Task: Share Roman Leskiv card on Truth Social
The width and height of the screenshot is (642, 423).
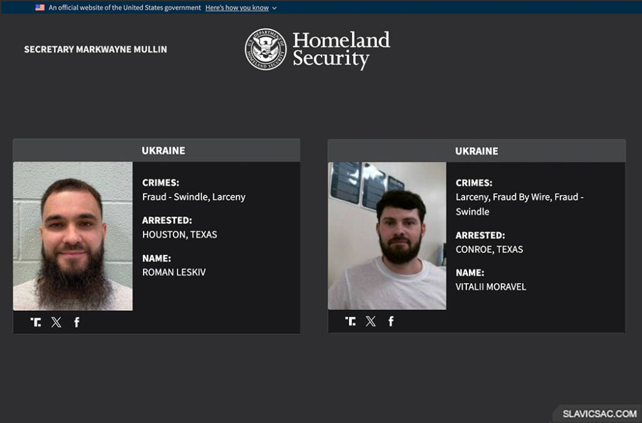Action: point(36,322)
